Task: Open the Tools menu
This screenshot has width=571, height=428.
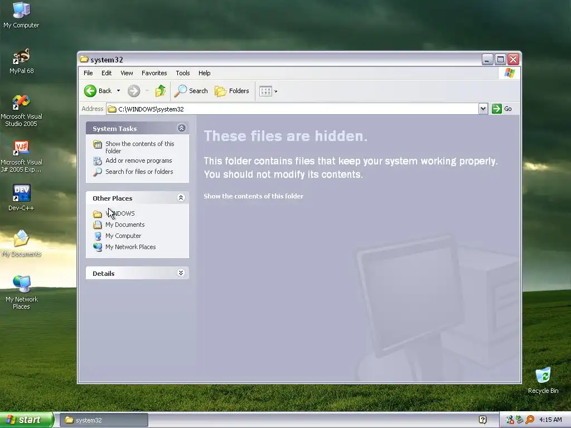Action: (183, 73)
